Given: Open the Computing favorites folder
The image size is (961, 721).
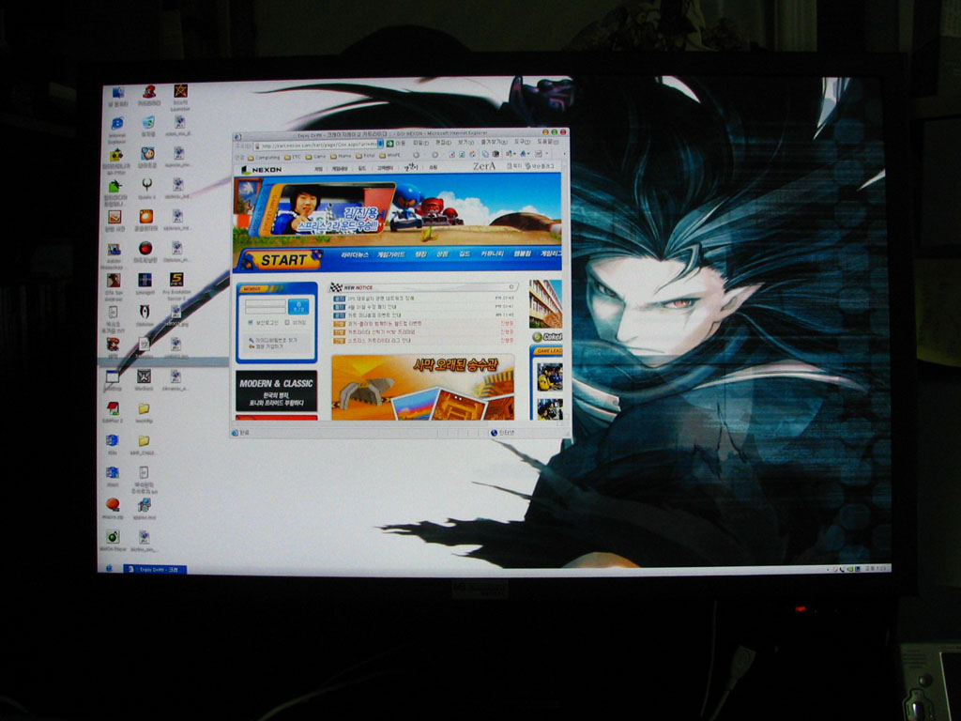Looking at the screenshot, I should 264,158.
